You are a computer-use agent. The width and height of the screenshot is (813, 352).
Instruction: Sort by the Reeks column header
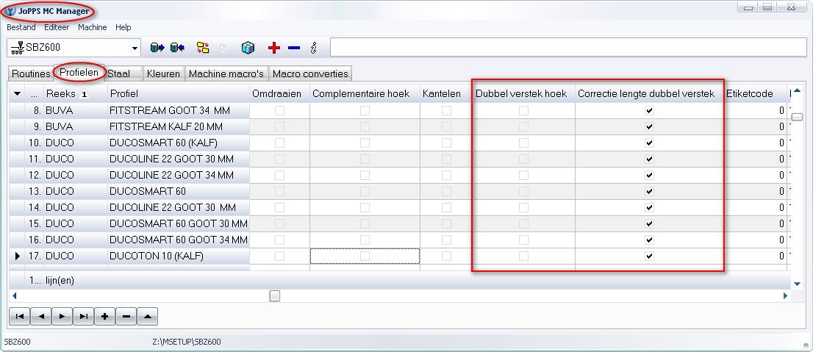click(x=75, y=94)
